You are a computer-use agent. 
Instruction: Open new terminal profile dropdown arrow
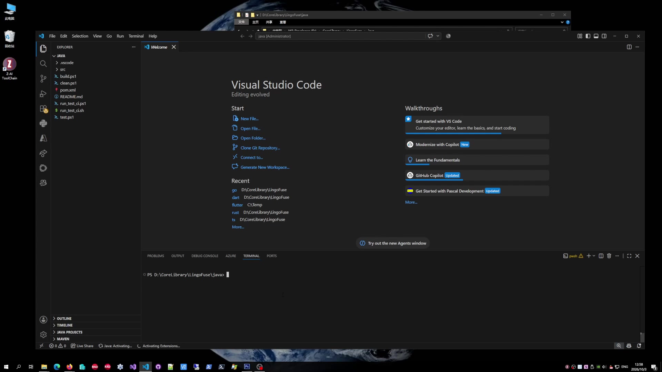click(x=594, y=256)
